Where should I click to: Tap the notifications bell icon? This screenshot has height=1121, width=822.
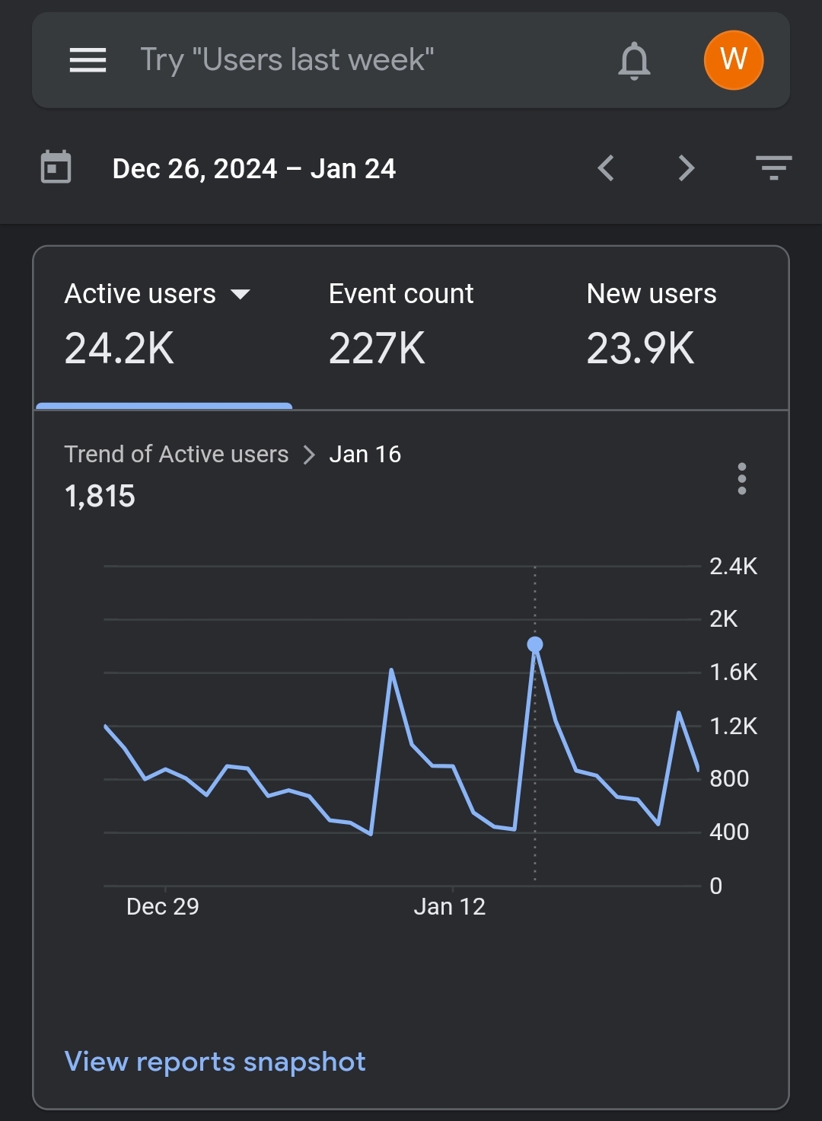(x=634, y=60)
